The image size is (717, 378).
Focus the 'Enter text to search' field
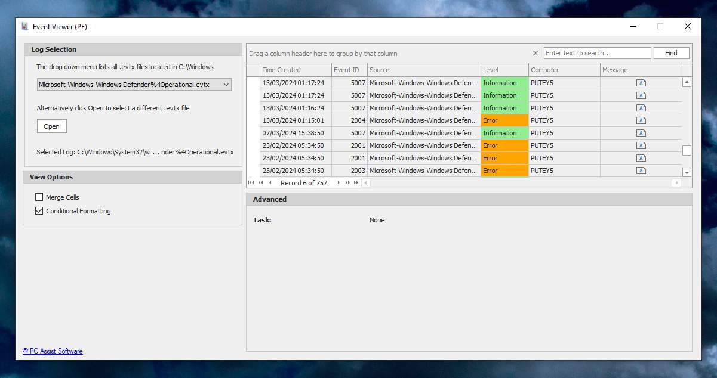(x=597, y=53)
